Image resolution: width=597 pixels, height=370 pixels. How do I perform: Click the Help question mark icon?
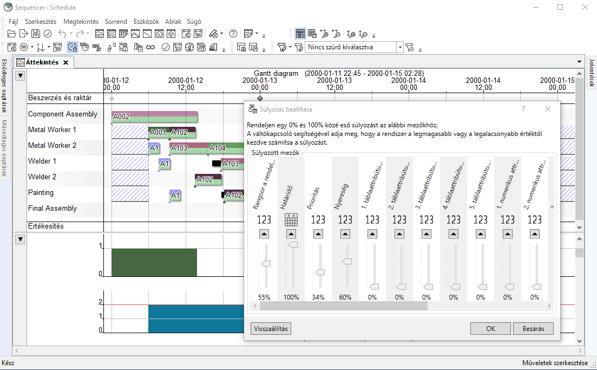233,34
